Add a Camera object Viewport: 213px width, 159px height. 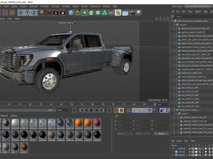pyautogui.click(x=132, y=13)
